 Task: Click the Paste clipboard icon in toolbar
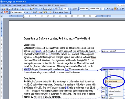click(31, 9)
